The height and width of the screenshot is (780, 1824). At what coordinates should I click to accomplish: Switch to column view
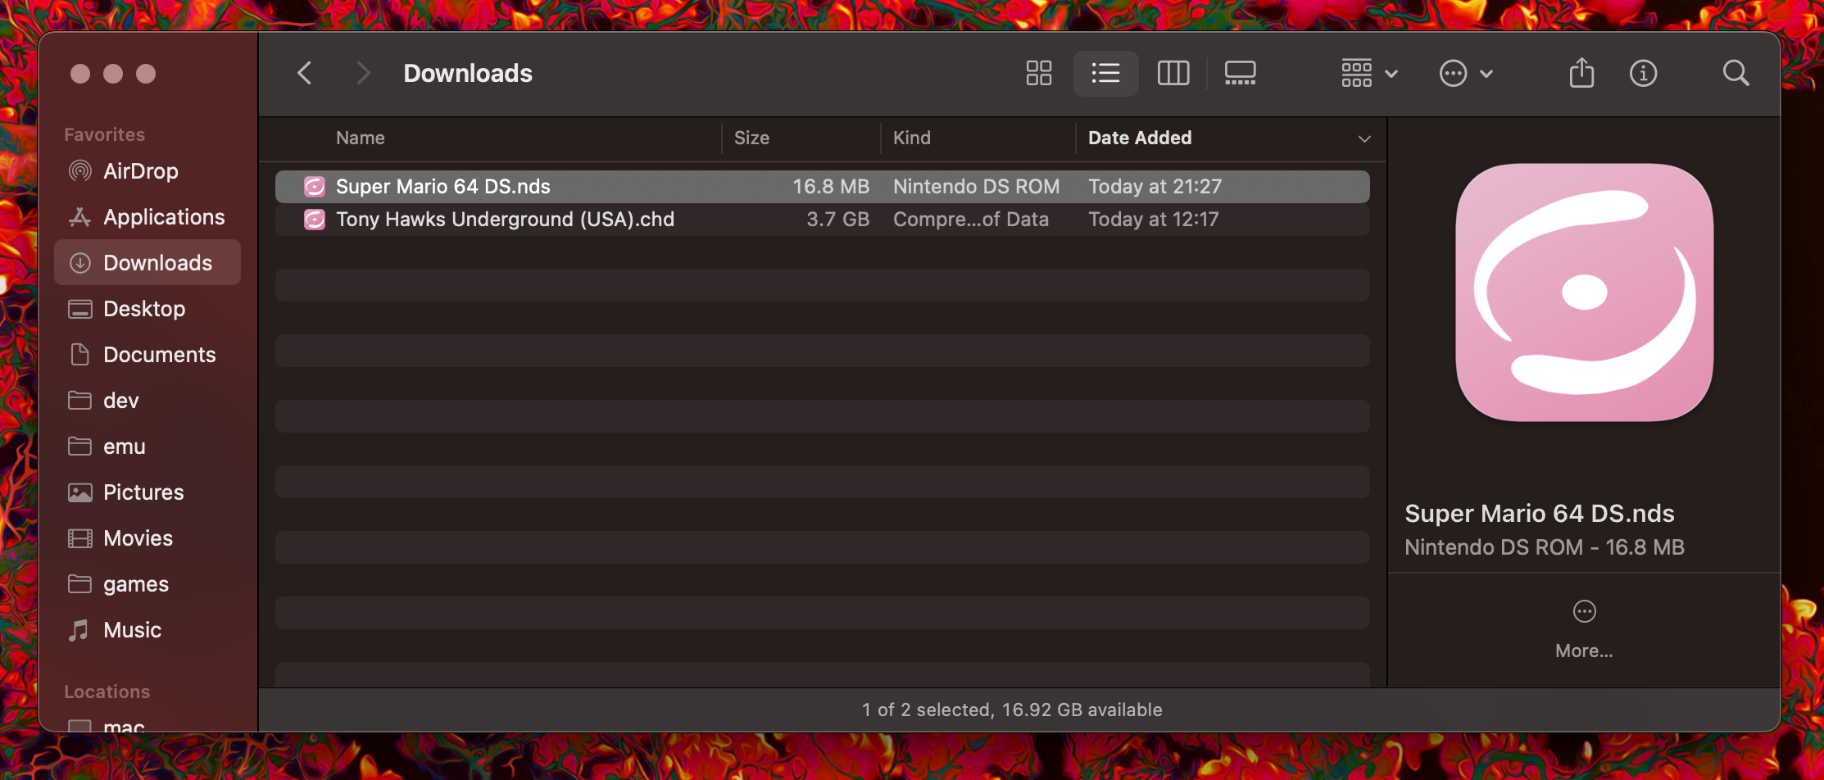(1173, 74)
